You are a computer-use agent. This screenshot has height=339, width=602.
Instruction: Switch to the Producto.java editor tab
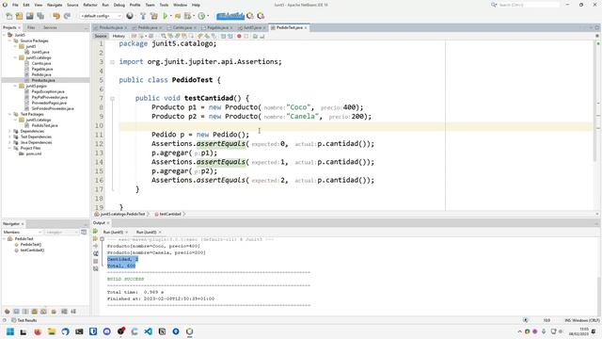pyautogui.click(x=111, y=27)
